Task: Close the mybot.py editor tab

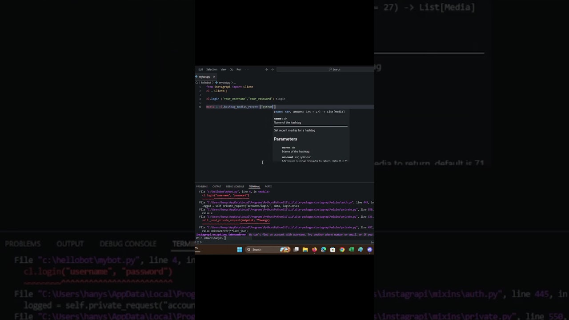Action: (214, 77)
